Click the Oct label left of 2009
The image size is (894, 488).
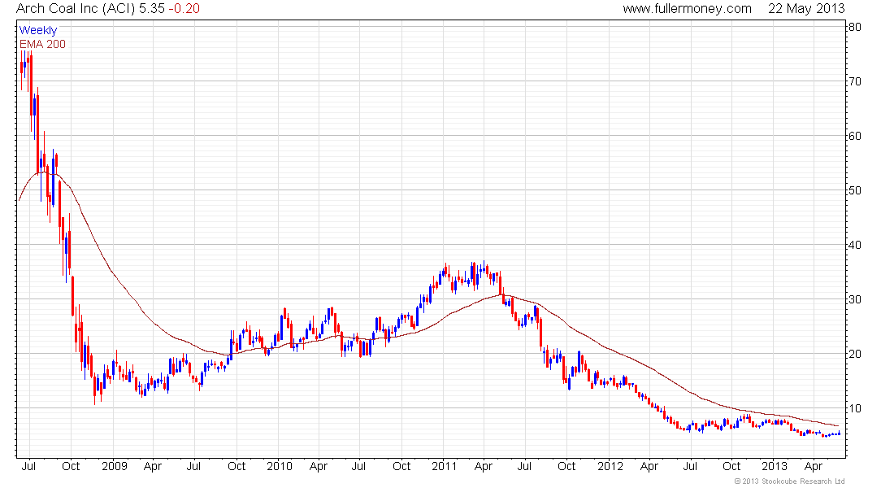point(71,466)
